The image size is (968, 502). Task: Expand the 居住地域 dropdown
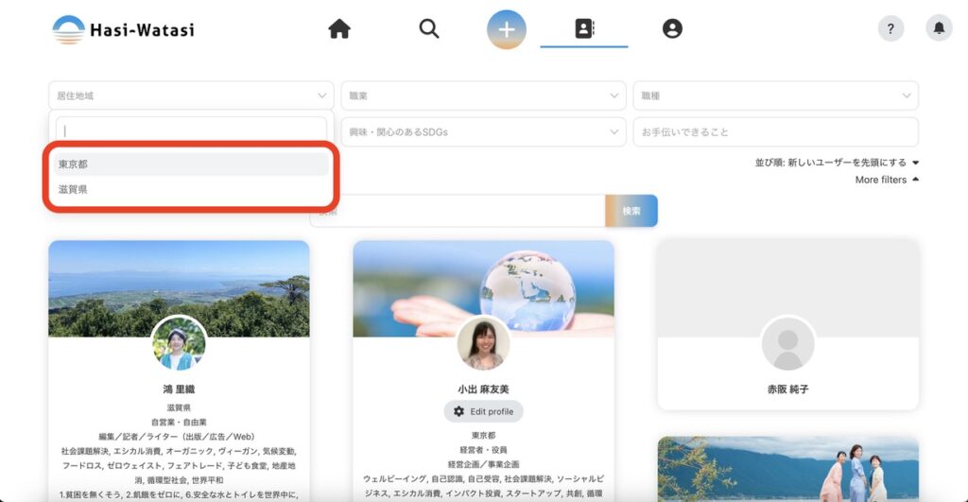(x=191, y=95)
